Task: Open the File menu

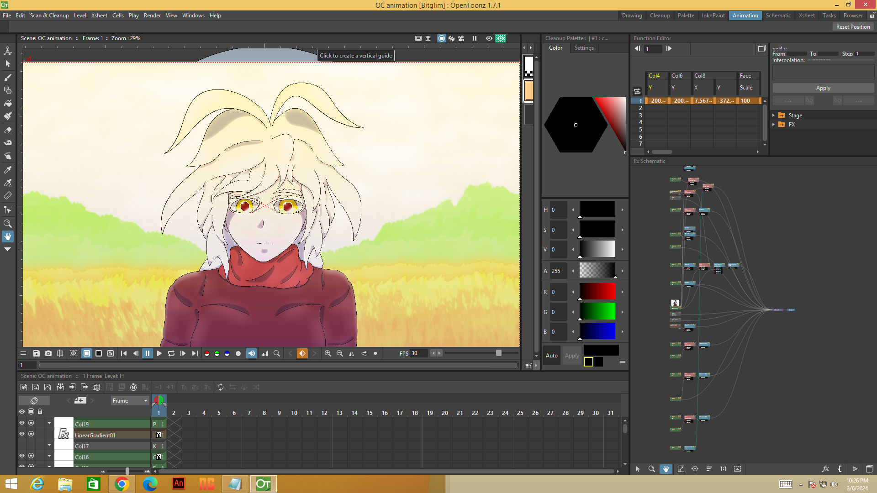Action: click(7, 16)
